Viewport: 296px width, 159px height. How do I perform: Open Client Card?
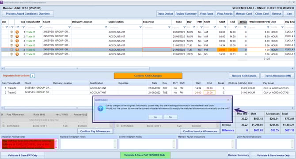click(x=262, y=14)
